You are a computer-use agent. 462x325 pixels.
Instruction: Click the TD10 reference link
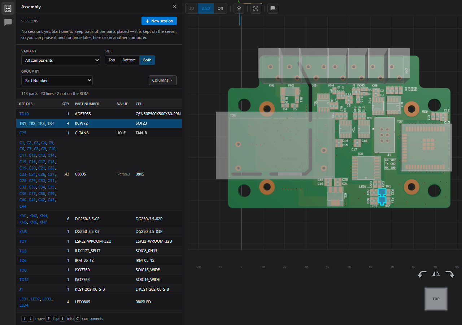point(24,114)
